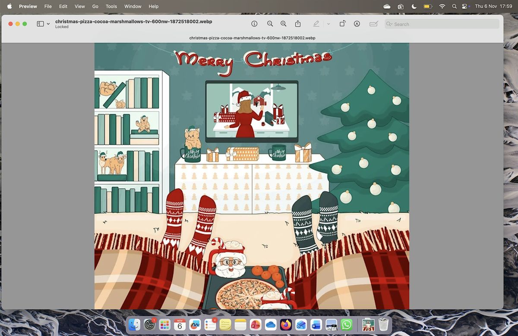Open the image info inspector
The width and height of the screenshot is (518, 336).
click(x=255, y=24)
